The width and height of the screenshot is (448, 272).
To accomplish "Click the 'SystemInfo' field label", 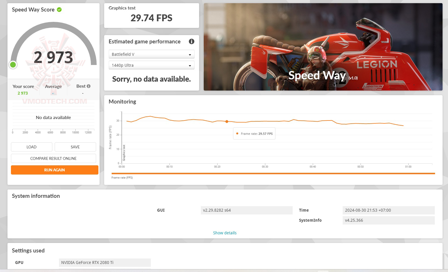I will [x=310, y=220].
